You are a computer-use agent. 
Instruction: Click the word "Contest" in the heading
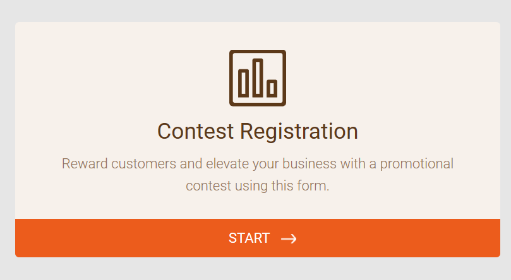(x=196, y=131)
